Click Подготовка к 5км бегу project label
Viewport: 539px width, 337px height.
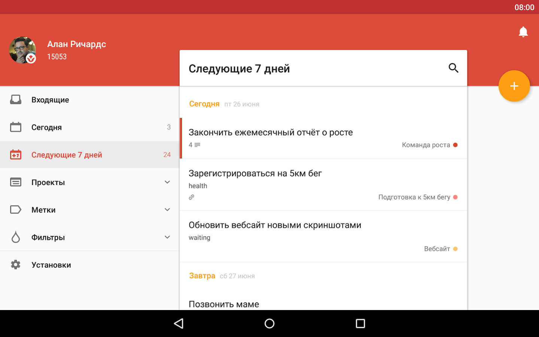click(414, 197)
